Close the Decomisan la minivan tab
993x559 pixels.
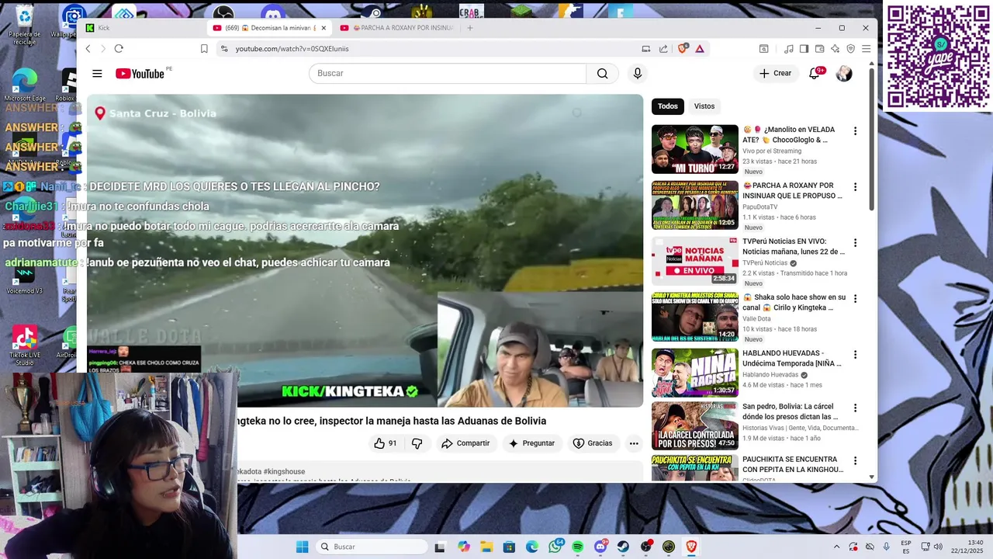324,28
